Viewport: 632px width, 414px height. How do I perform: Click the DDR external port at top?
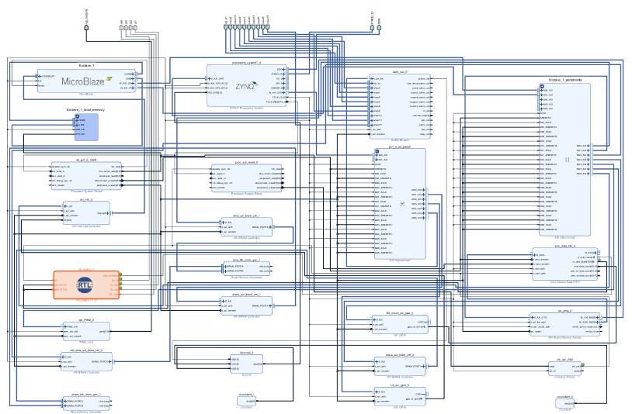pos(379,27)
